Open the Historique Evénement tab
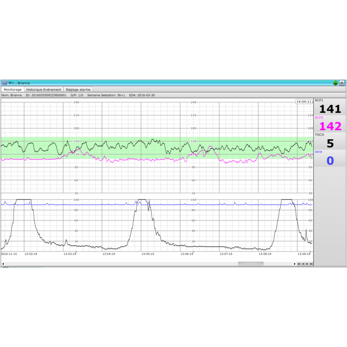The height and width of the screenshot is (347, 347). (x=44, y=90)
